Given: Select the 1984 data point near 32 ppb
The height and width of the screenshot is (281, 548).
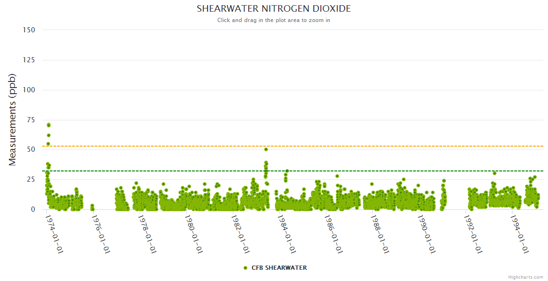Looking at the screenshot, I should 287,171.
